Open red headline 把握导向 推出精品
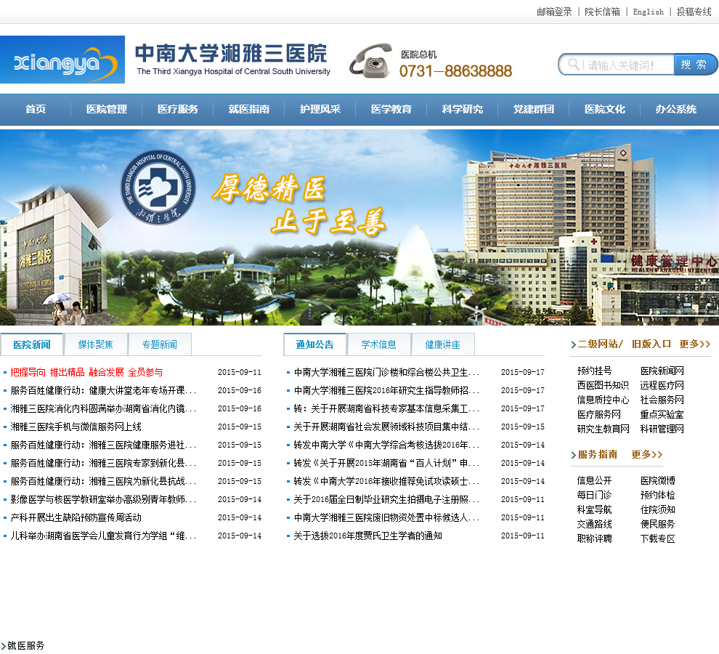Viewport: 719px width, 654px height. point(86,372)
